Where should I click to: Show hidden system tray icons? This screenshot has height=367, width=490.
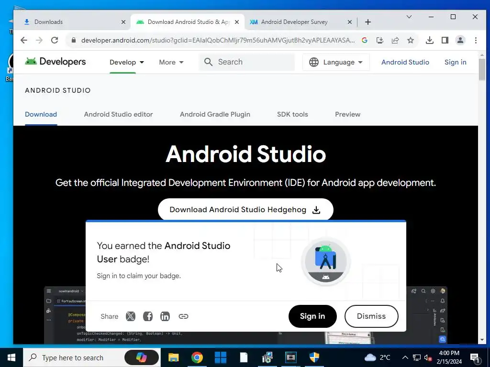[x=405, y=357]
